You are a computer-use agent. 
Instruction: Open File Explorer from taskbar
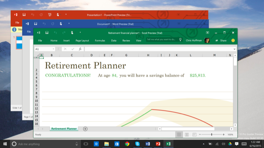106,144
